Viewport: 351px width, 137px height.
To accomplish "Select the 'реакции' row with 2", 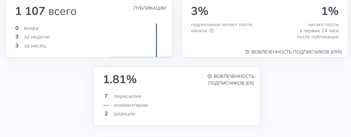I will pyautogui.click(x=120, y=114).
